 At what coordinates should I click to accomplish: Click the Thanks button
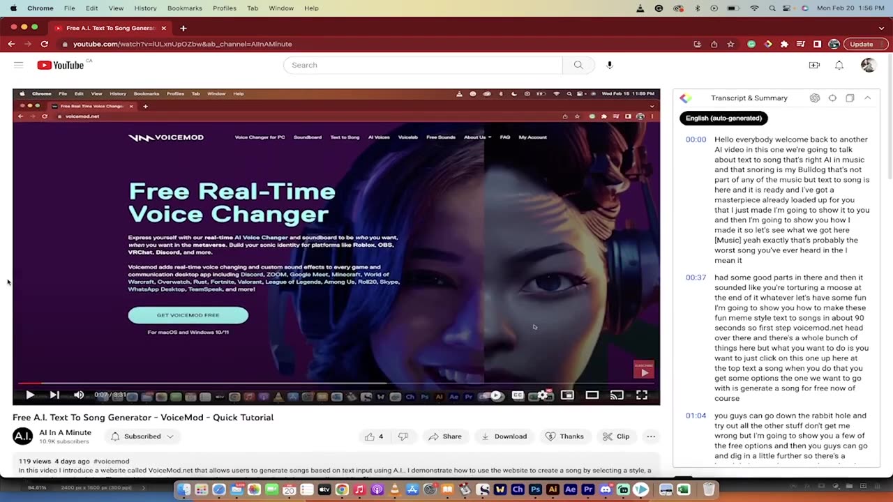tap(564, 436)
